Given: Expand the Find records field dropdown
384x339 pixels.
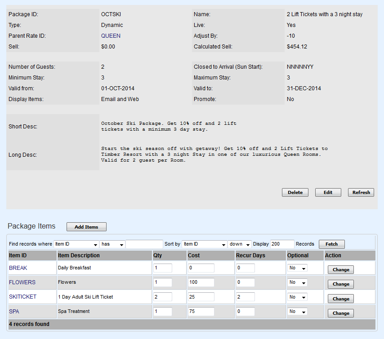Looking at the screenshot, I should (76, 244).
